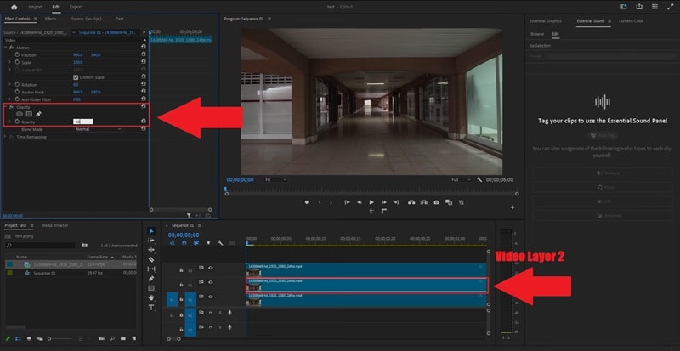Screen dimensions: 680x351
Task: Select the Type tool
Action: point(151,307)
